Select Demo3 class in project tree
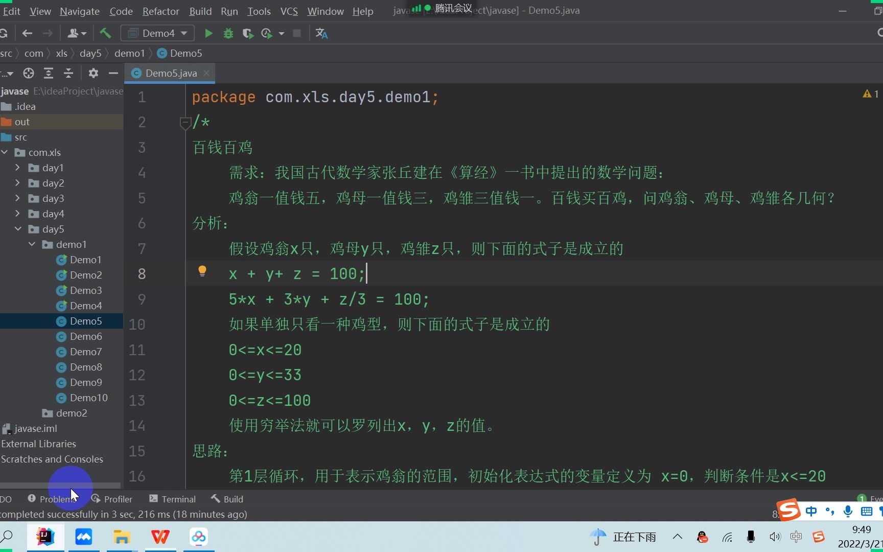The width and height of the screenshot is (883, 552). pyautogui.click(x=79, y=290)
